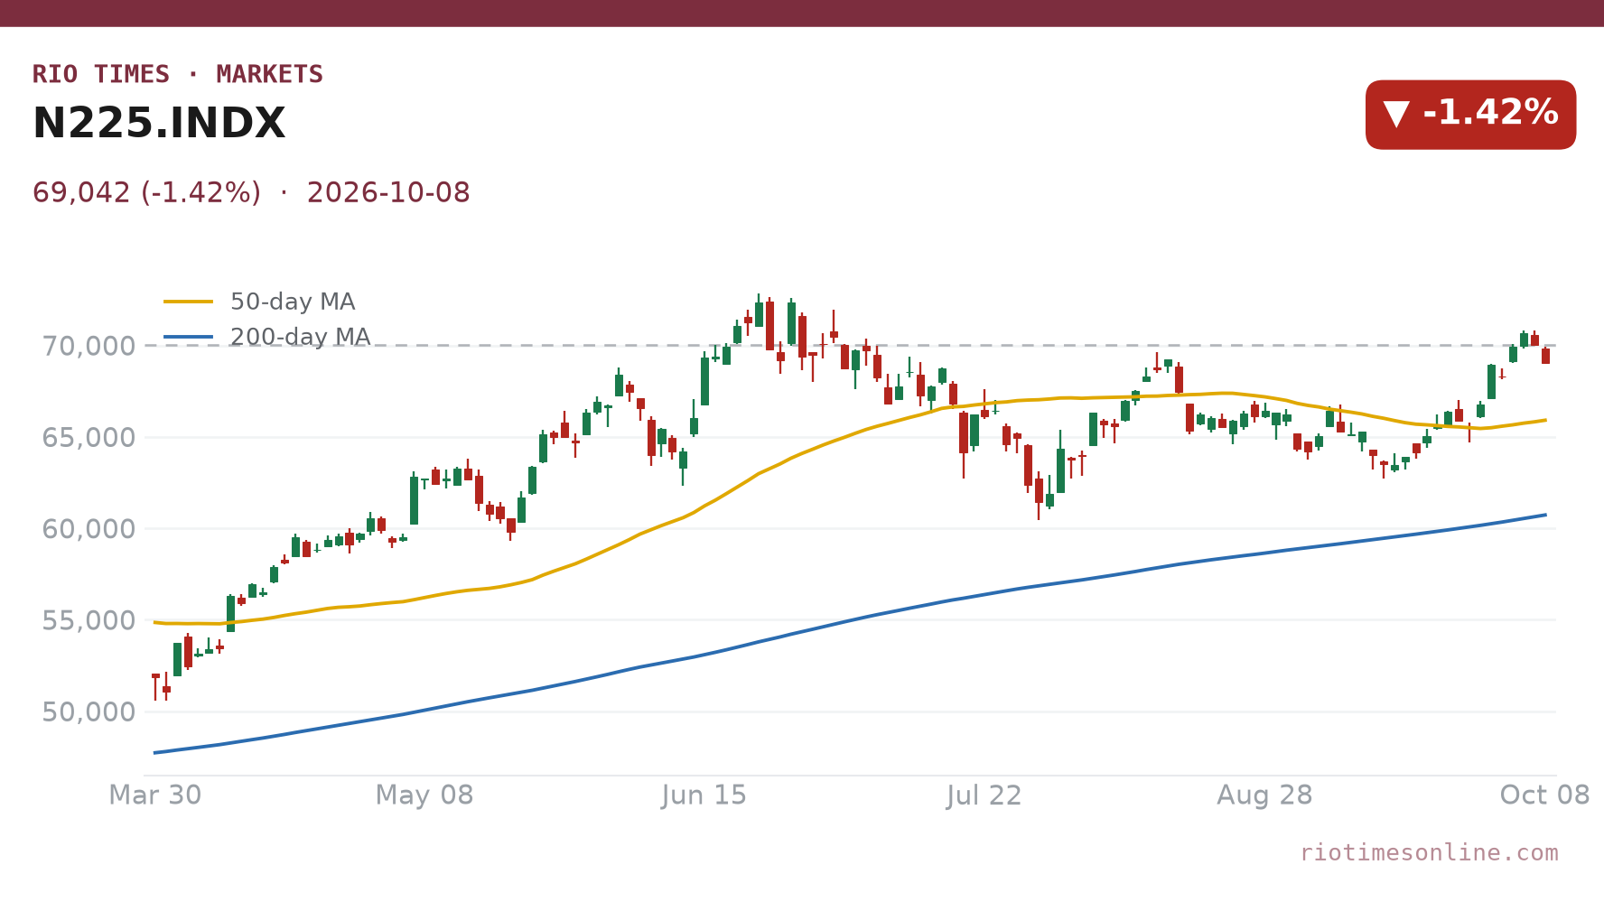
Task: Select the 200-day MA legend entry
Action: point(267,337)
